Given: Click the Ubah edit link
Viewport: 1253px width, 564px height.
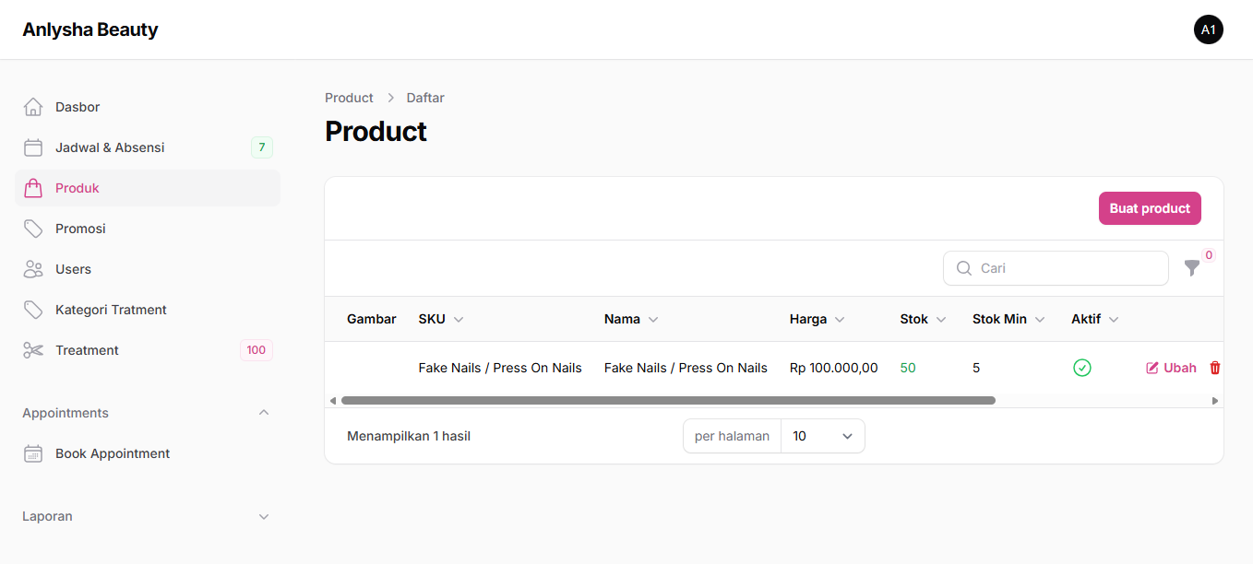Looking at the screenshot, I should (1171, 368).
